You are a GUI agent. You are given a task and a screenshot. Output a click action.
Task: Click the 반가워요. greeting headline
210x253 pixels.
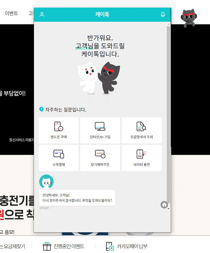point(100,38)
